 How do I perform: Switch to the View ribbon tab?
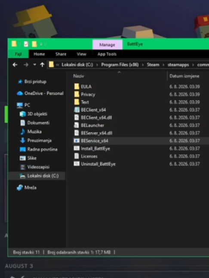coord(82,54)
